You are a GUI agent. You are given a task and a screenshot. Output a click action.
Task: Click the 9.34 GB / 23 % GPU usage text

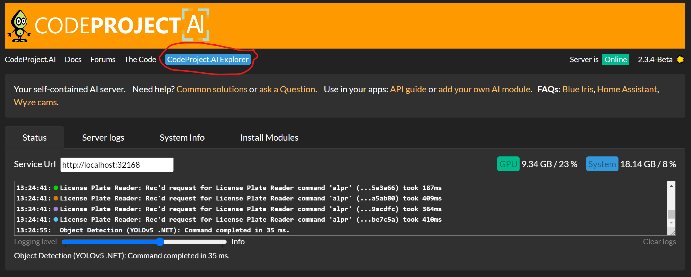(549, 164)
